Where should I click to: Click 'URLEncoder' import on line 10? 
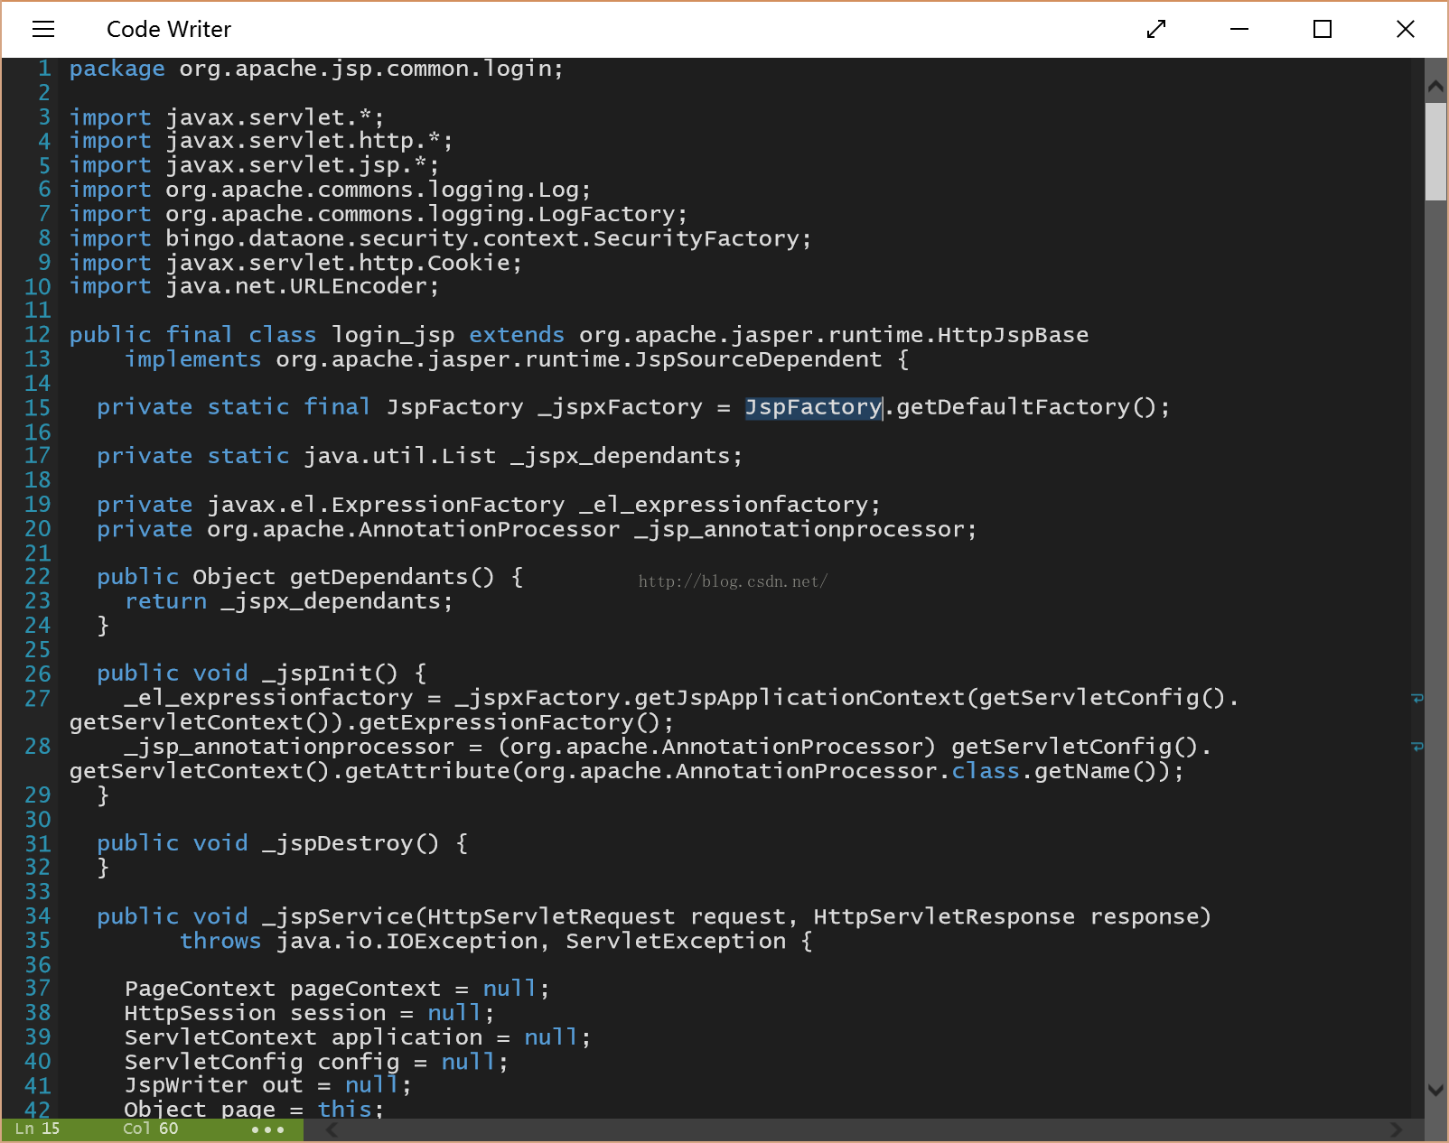click(359, 286)
